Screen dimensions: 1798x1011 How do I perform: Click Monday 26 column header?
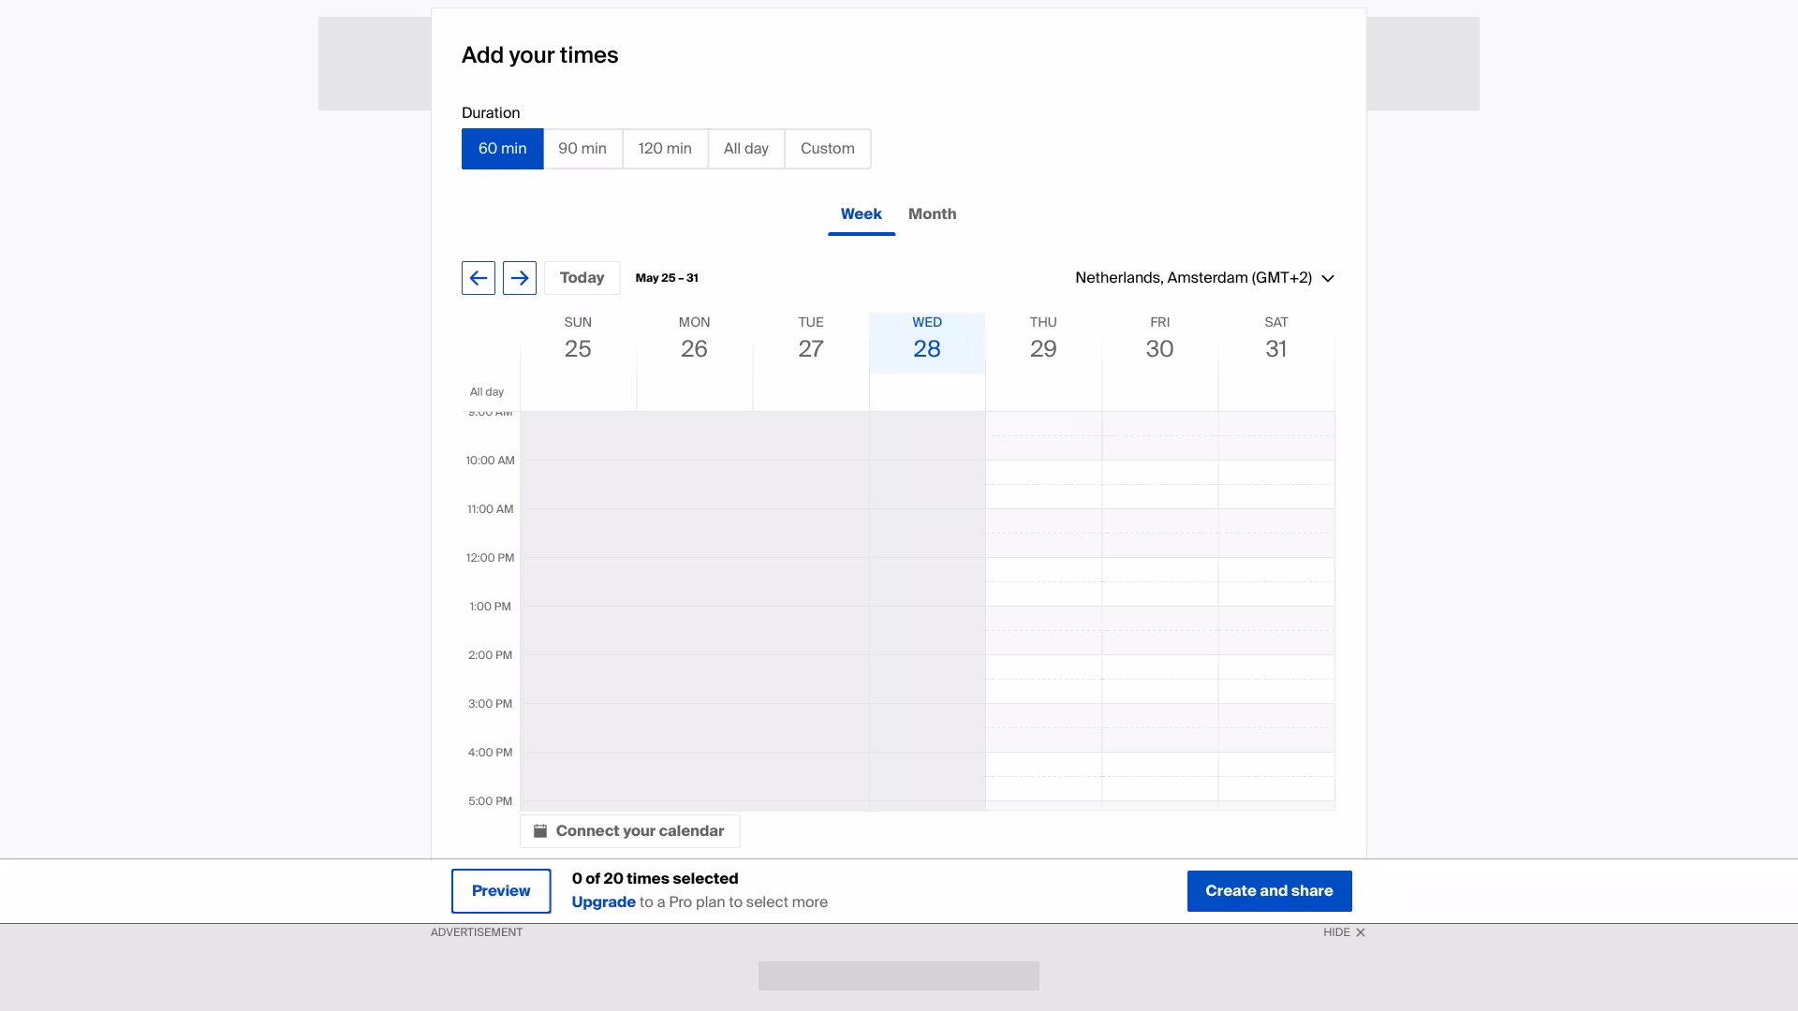click(694, 342)
